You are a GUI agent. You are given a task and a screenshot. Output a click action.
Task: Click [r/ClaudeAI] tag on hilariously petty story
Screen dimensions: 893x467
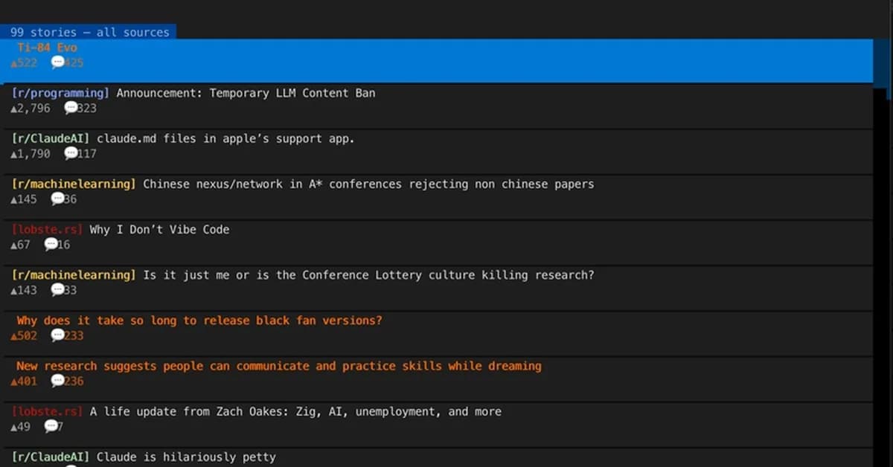point(51,457)
